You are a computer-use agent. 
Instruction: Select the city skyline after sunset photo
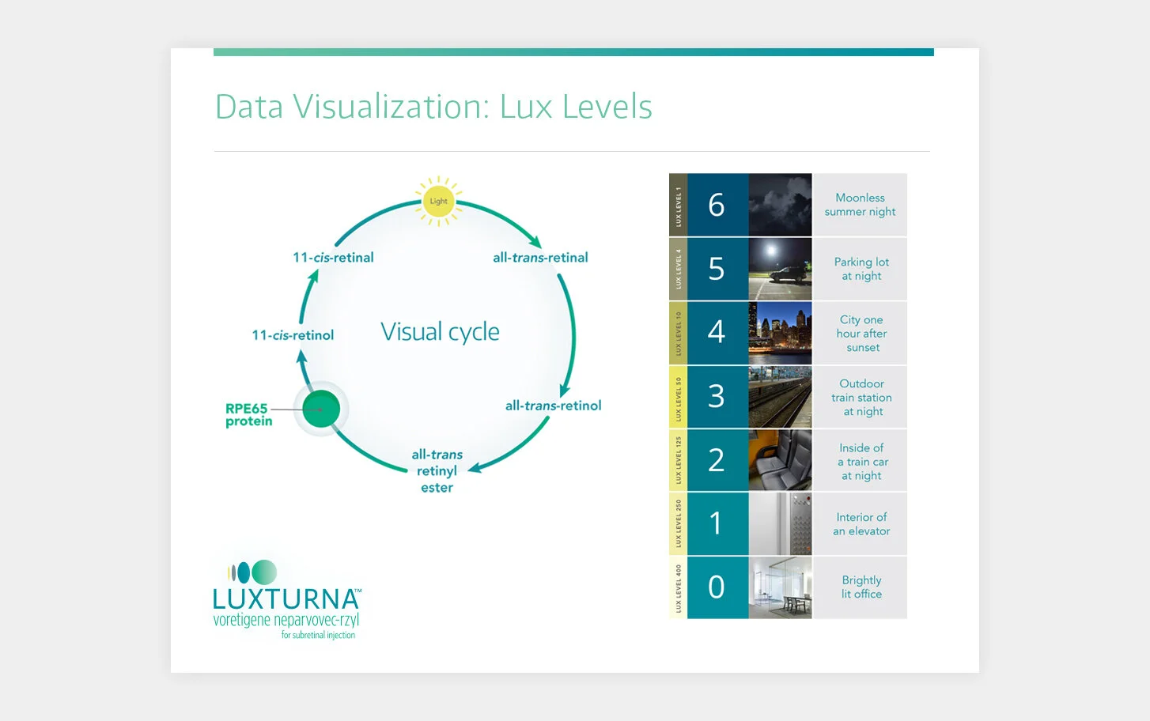[780, 332]
